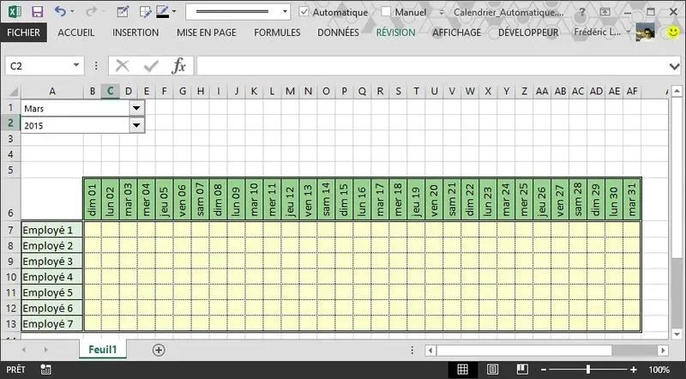Open the line color dropdown arrow
Image resolution: width=686 pixels, height=379 pixels.
coord(174,12)
